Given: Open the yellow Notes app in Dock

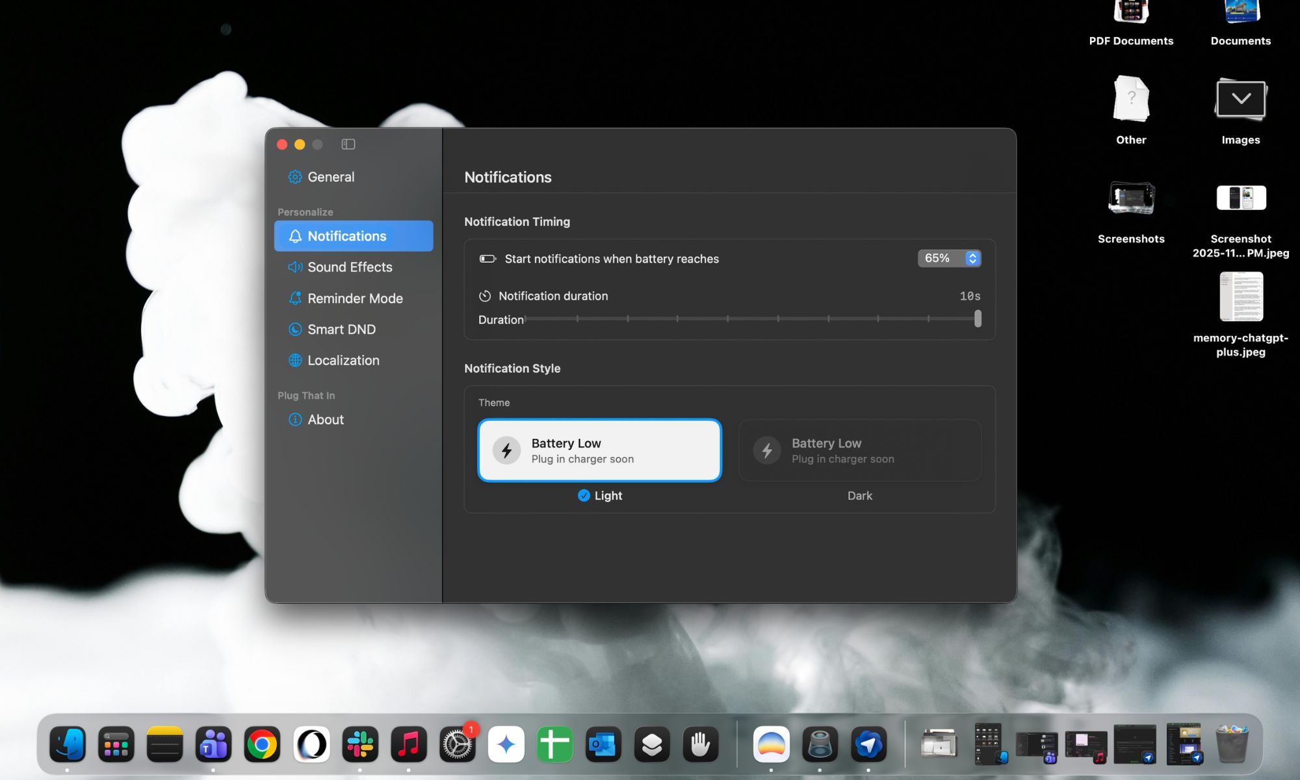Looking at the screenshot, I should click(x=164, y=744).
